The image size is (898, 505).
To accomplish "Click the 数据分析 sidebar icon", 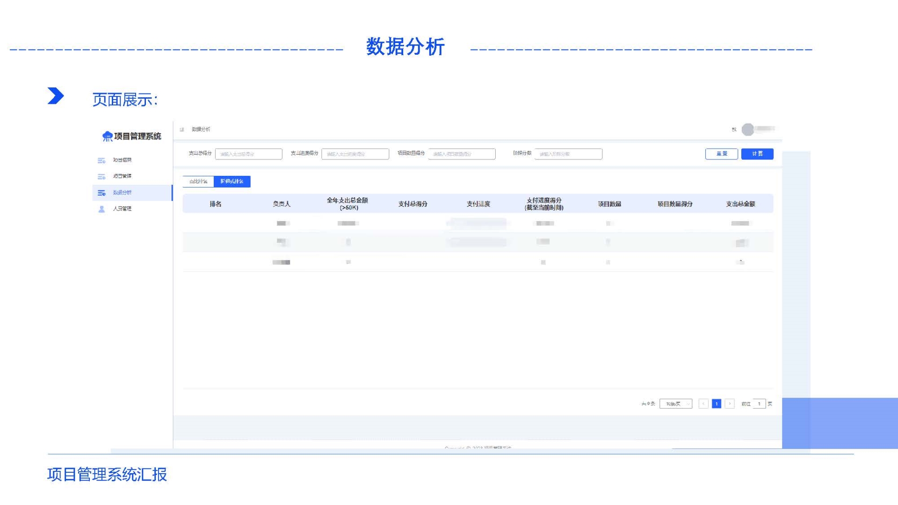I will tap(101, 193).
